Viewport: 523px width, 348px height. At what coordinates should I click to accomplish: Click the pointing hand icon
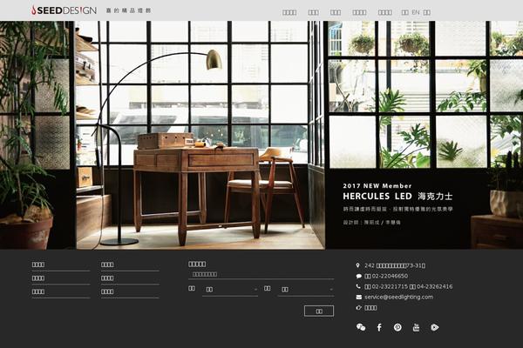point(358,308)
